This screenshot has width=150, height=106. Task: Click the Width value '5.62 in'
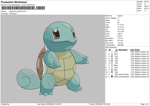click(146, 8)
